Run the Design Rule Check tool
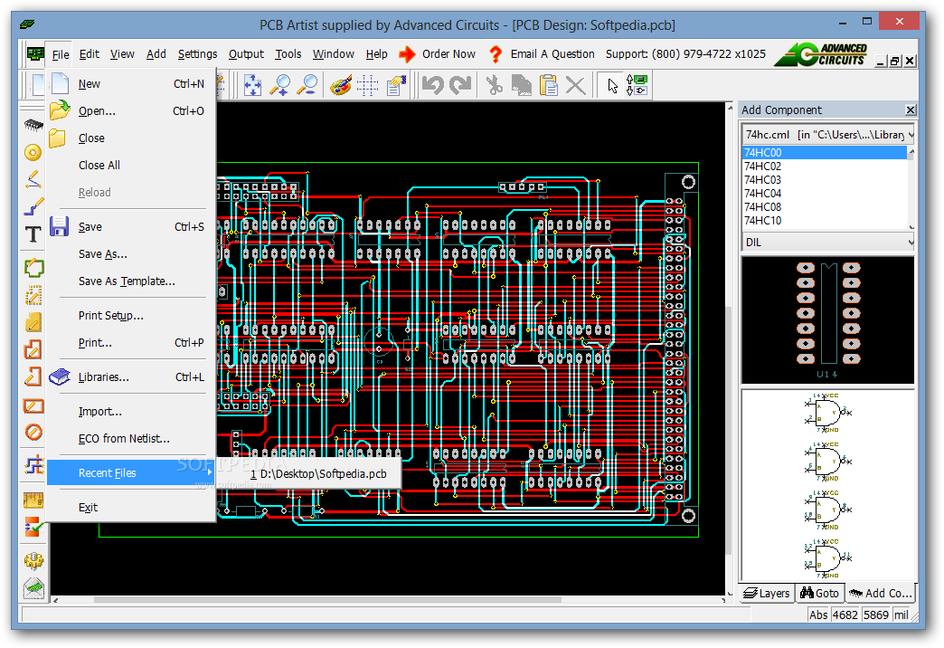Image resolution: width=944 pixels, height=648 pixels. click(x=33, y=528)
